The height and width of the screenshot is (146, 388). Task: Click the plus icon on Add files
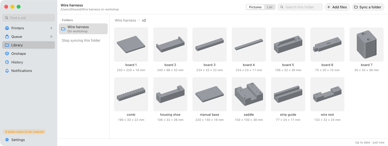[329, 7]
